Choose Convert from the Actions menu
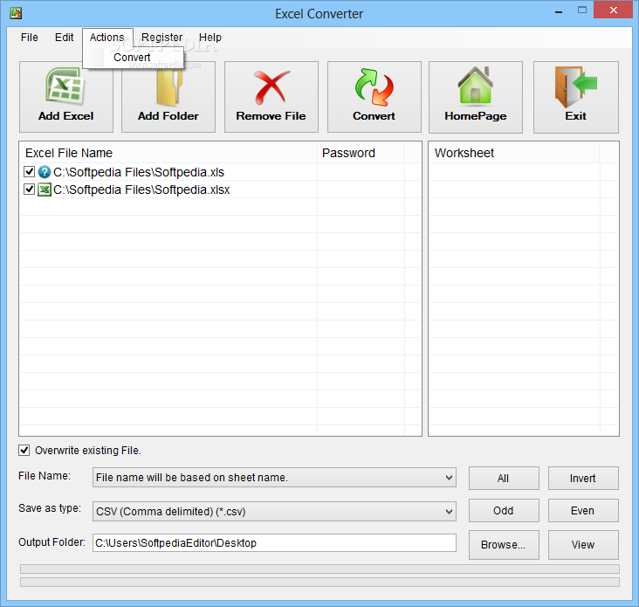Viewport: 639px width, 607px height. 132,58
